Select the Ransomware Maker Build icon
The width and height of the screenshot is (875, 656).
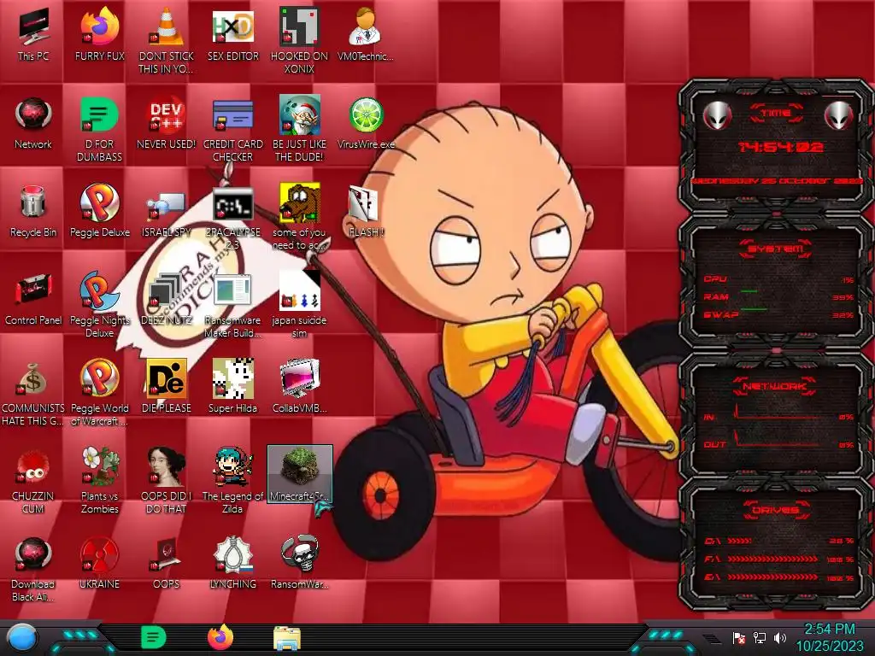point(233,306)
